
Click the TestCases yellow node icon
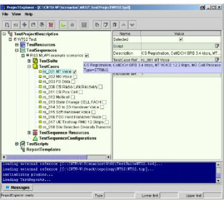[x=35, y=66]
